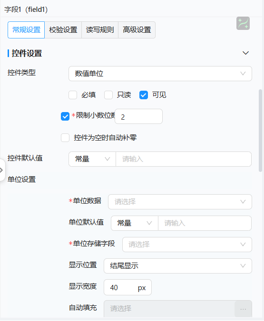Click the vertical scrollbar thumb on right

260,130
